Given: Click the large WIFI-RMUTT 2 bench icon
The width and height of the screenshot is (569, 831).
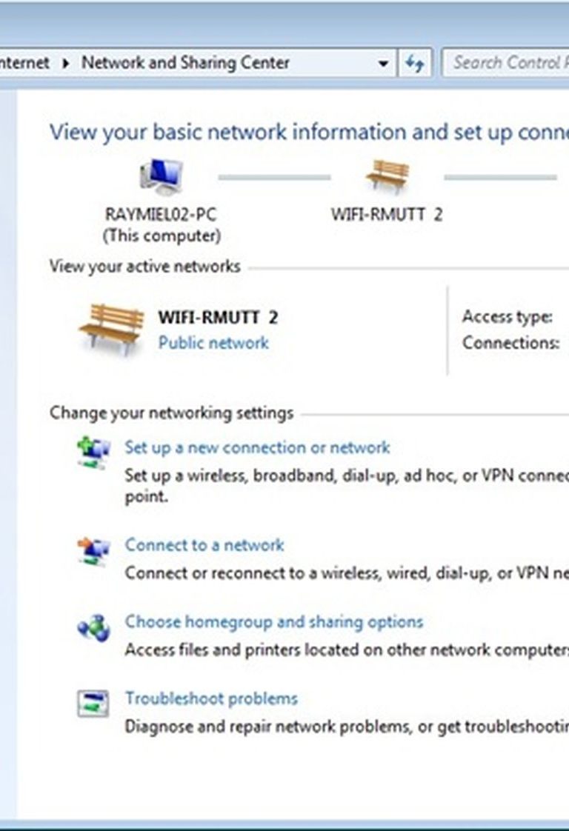Looking at the screenshot, I should 112,329.
